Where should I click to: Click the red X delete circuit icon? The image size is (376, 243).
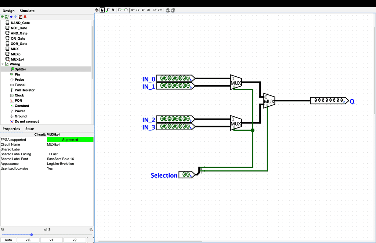tap(25, 17)
